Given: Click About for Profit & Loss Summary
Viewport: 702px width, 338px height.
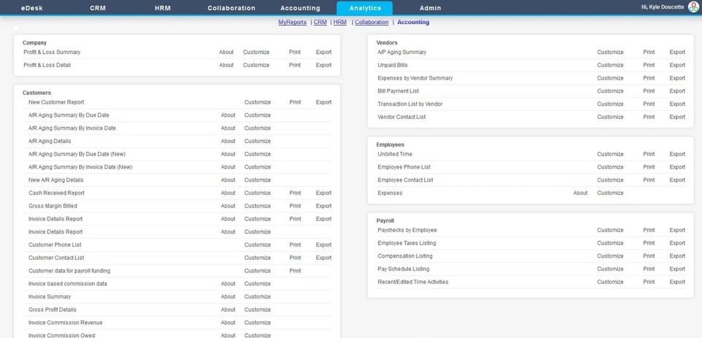Looking at the screenshot, I should click(x=226, y=52).
